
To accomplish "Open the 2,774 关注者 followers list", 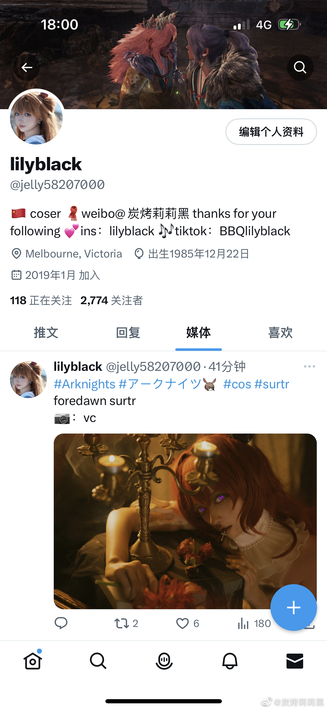I will [111, 300].
